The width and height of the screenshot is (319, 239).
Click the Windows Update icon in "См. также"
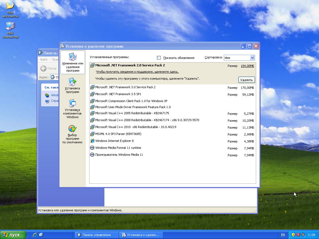click(x=47, y=95)
